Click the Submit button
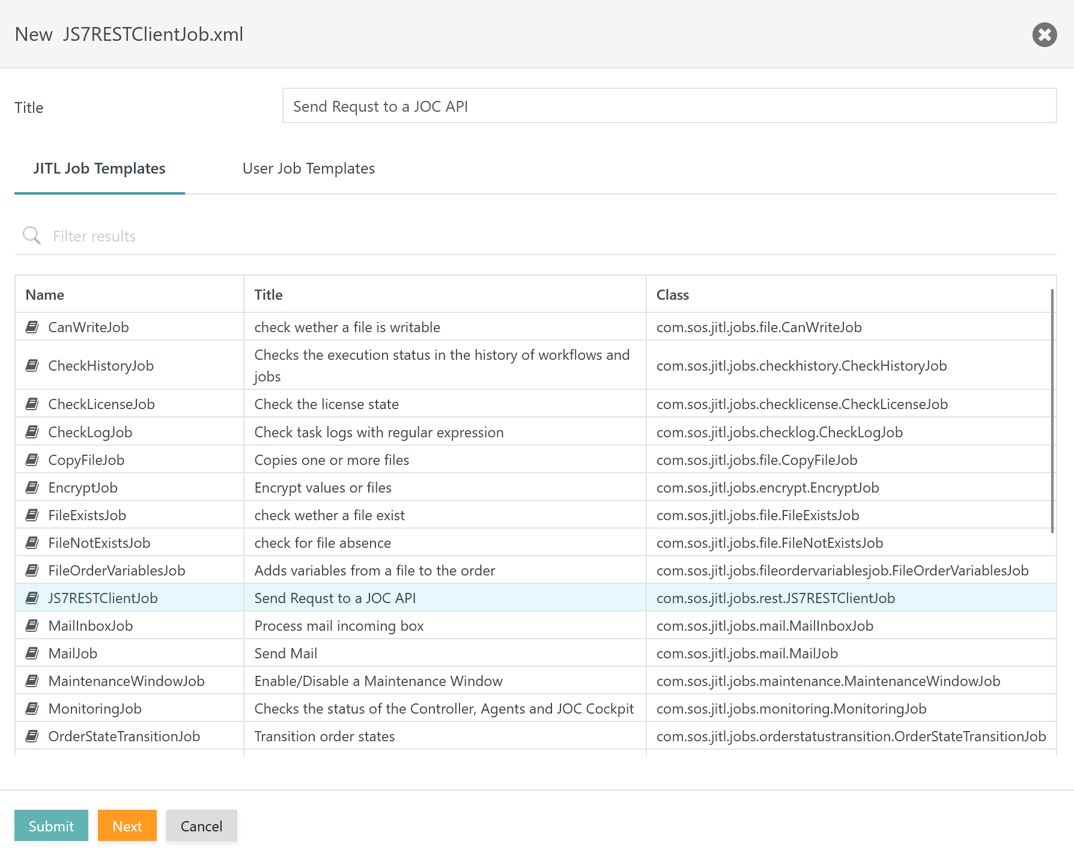 pos(51,826)
